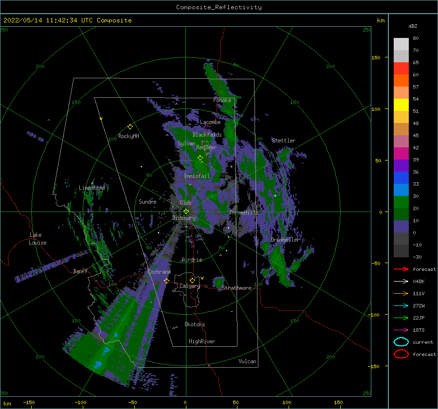
Task: Click the Okotoks town label
Action: [195, 324]
